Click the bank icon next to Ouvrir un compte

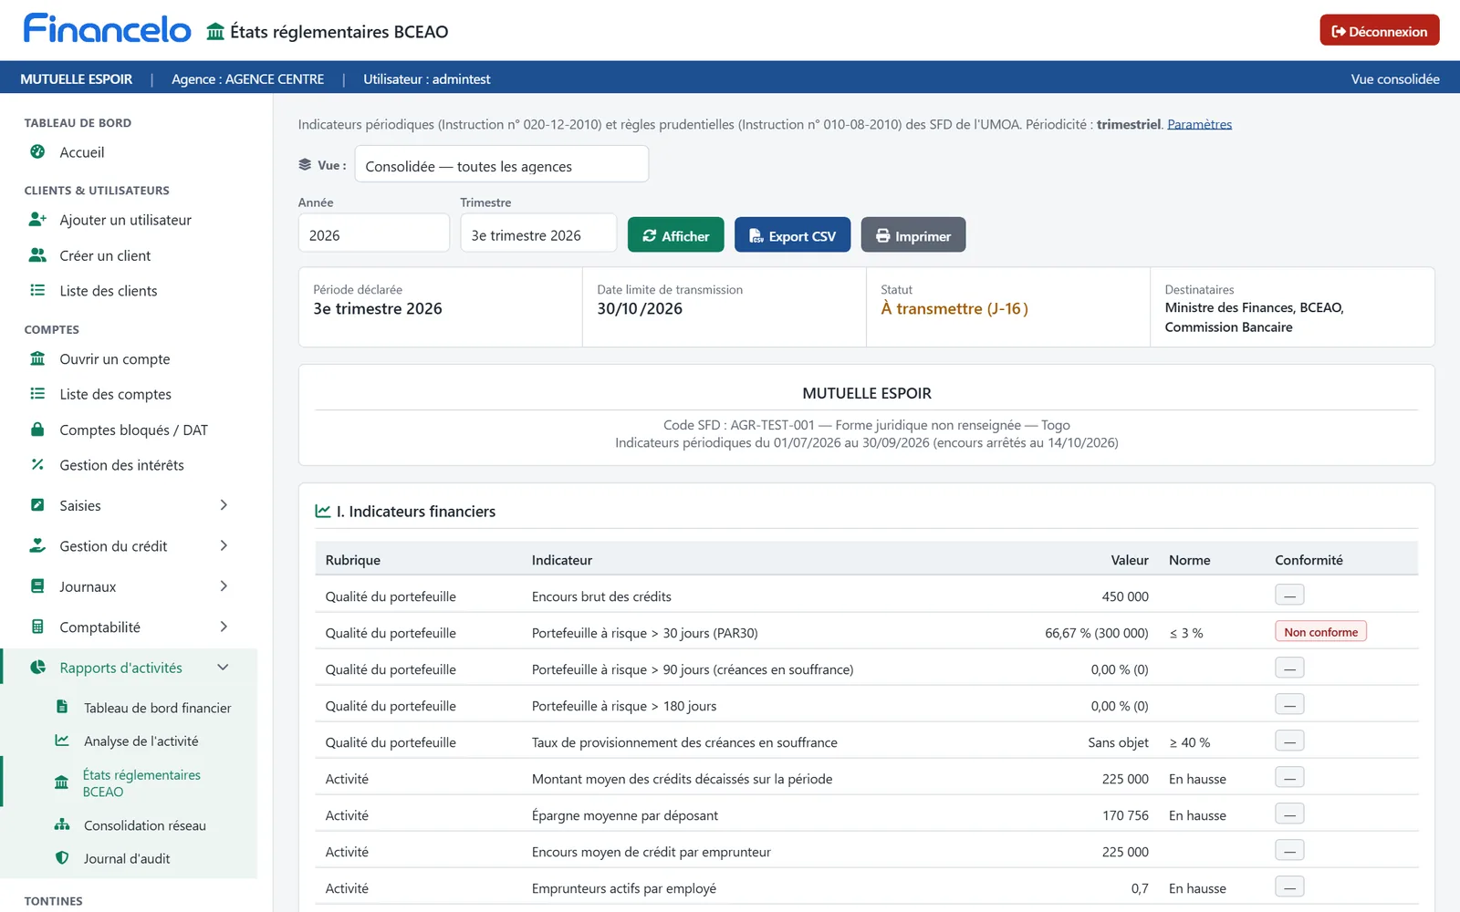coord(37,359)
